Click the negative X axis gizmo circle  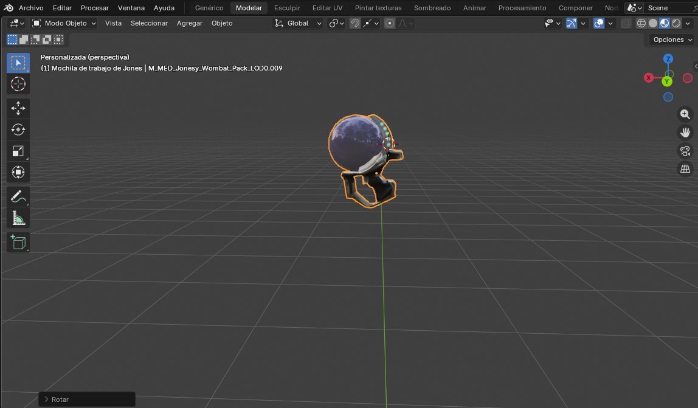pos(687,78)
